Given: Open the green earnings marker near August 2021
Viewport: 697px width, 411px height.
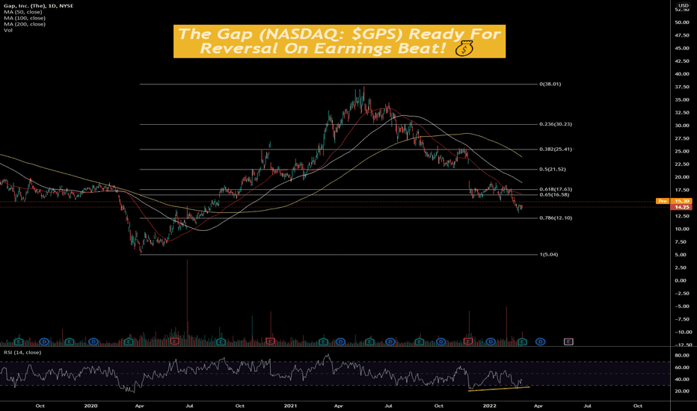Looking at the screenshot, I should (420, 342).
